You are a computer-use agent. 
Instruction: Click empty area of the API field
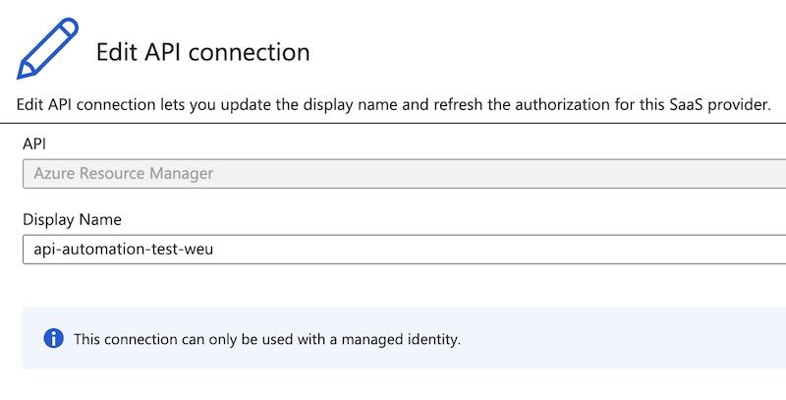(x=501, y=174)
